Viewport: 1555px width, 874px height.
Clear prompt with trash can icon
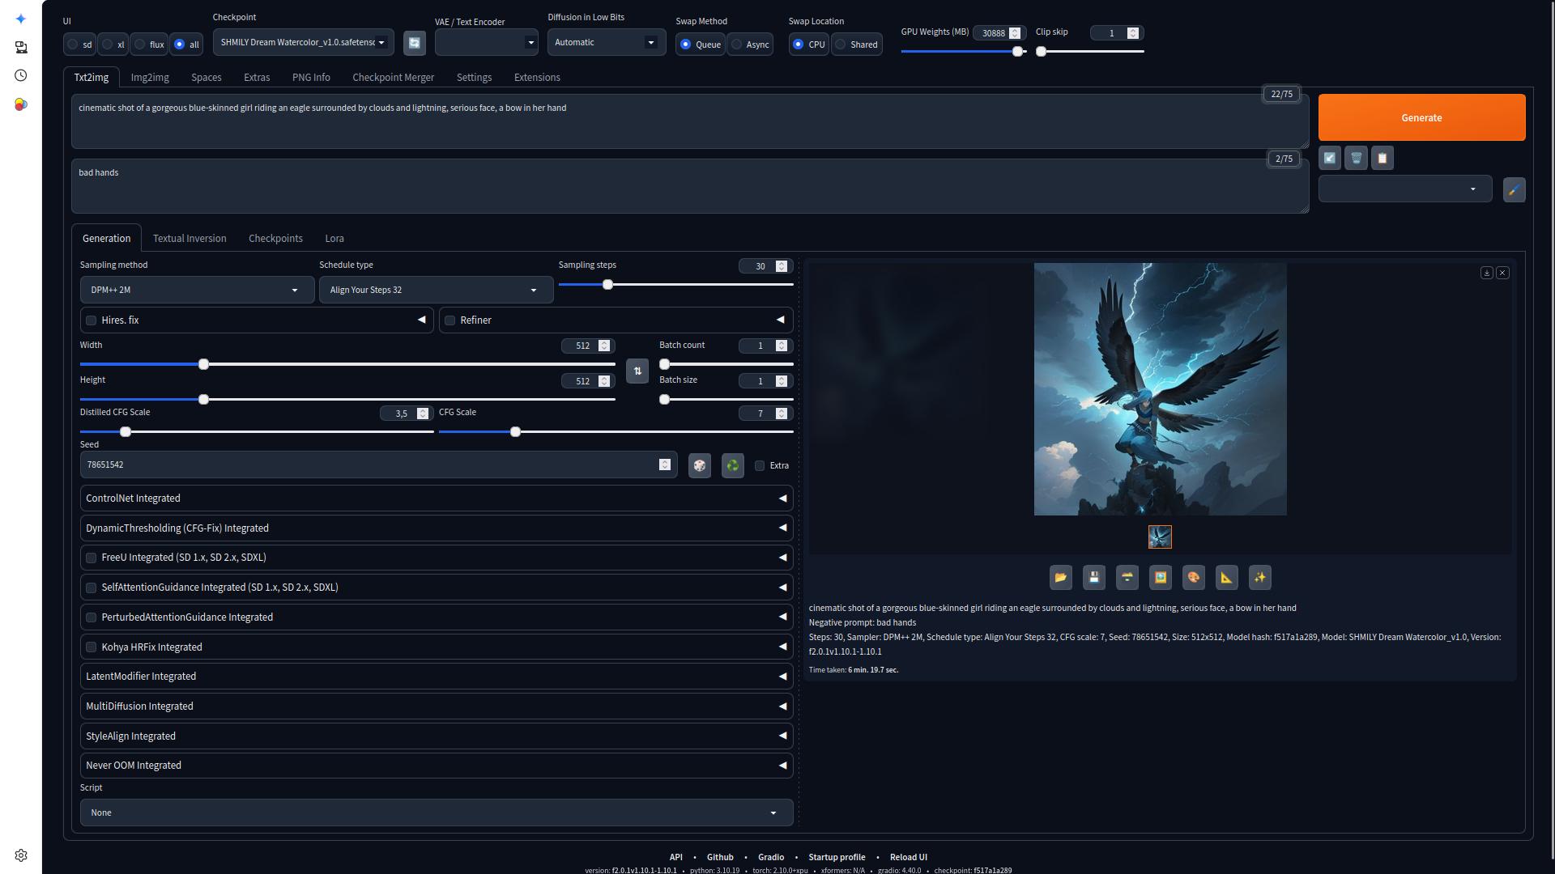tap(1357, 158)
